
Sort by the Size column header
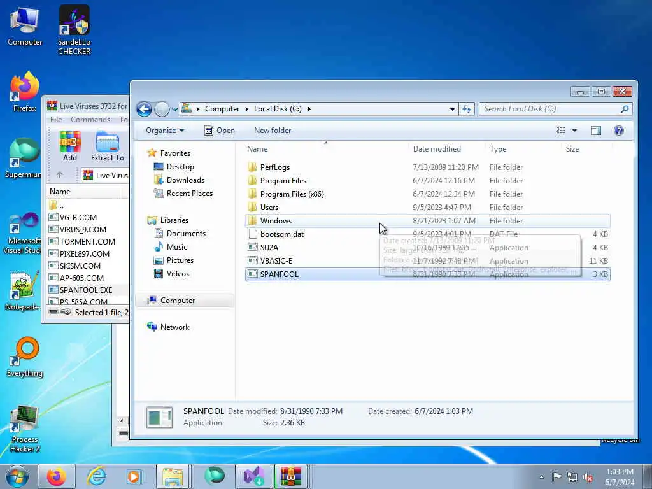tap(586, 149)
